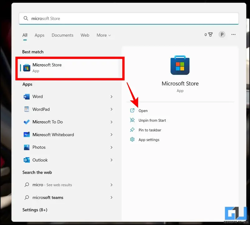Expand the microsoft teams chevron
Viewport: 250px width, 225px height.
112,197
